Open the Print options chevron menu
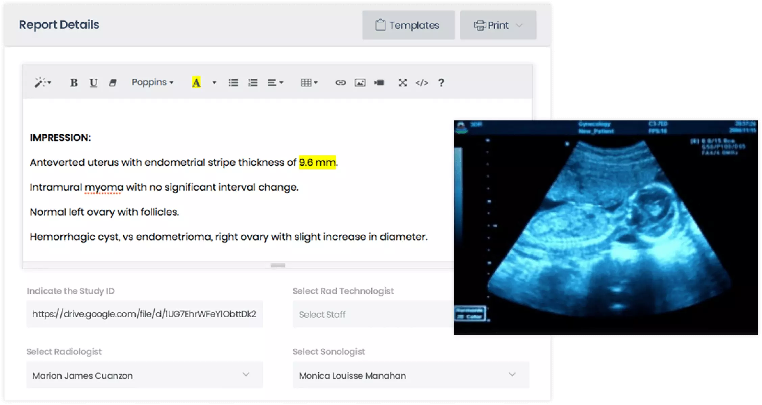The width and height of the screenshot is (762, 405). click(520, 25)
